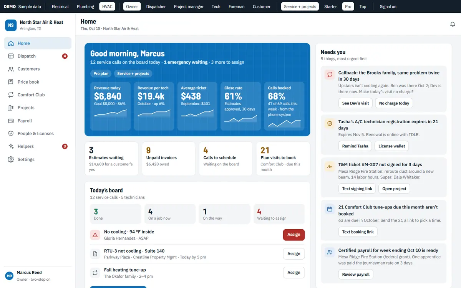Click the people icon on Certified payroll card
The height and width of the screenshot is (288, 461).
330,252
